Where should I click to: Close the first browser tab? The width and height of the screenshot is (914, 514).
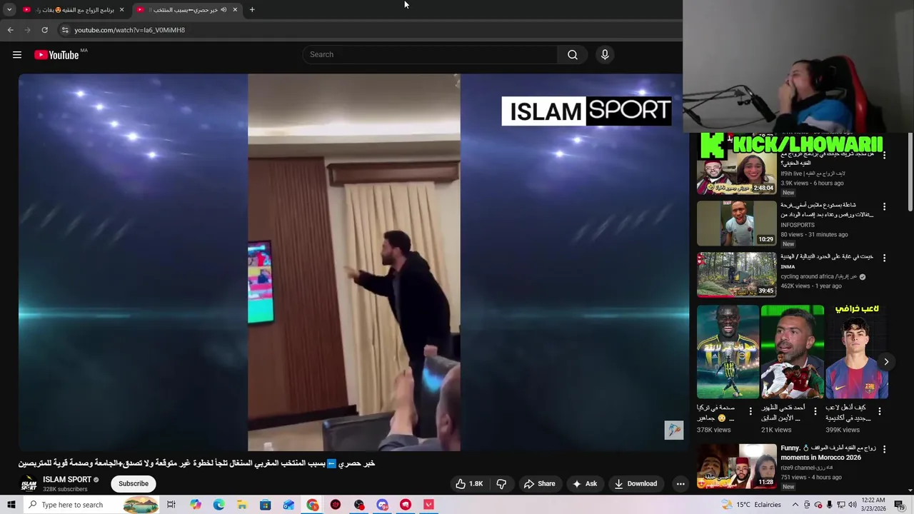pyautogui.click(x=121, y=10)
